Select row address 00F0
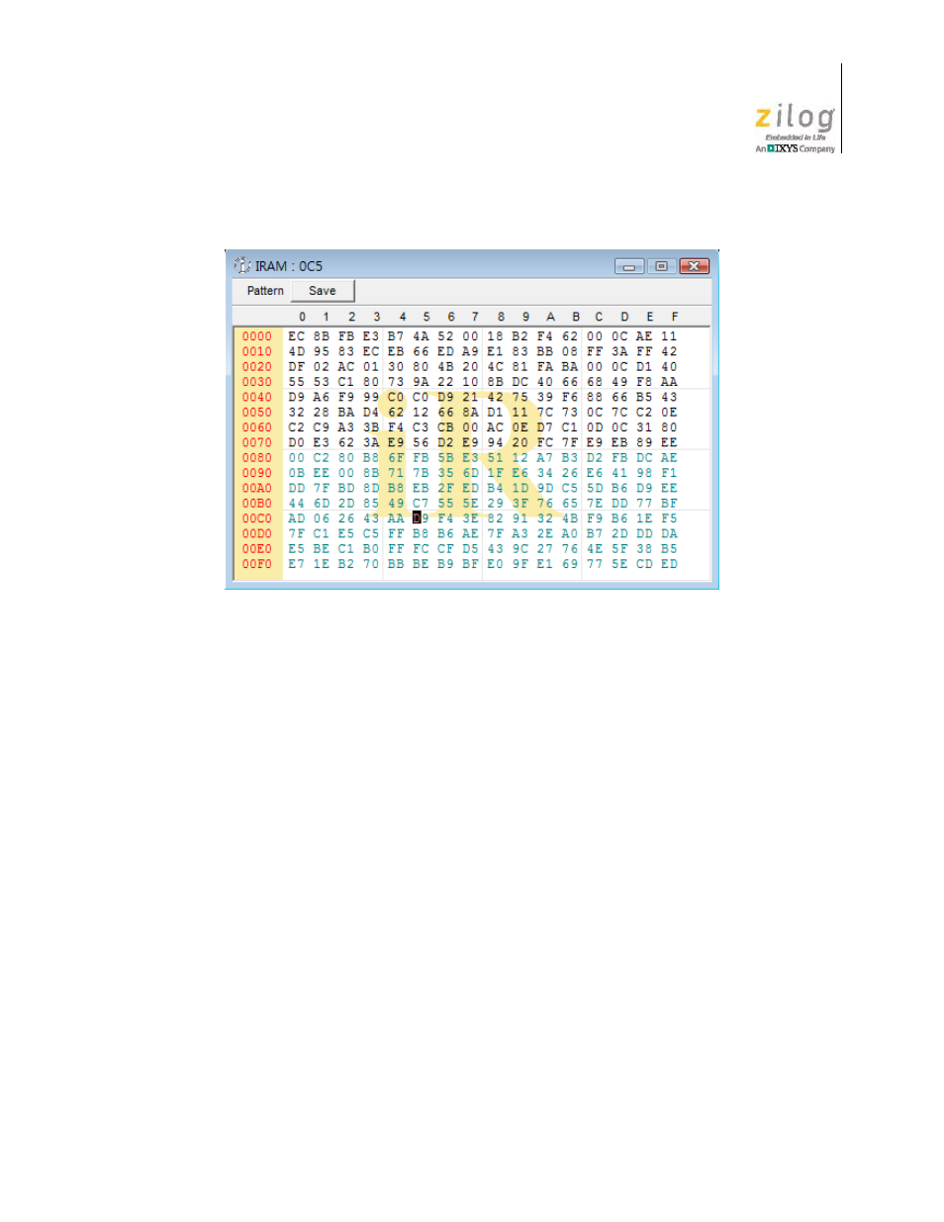Screen dimensions: 944x1222 [x=257, y=564]
